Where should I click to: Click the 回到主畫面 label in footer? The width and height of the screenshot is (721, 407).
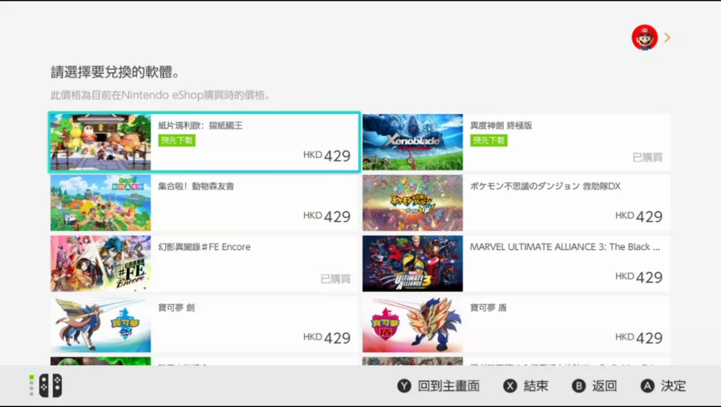pos(449,386)
